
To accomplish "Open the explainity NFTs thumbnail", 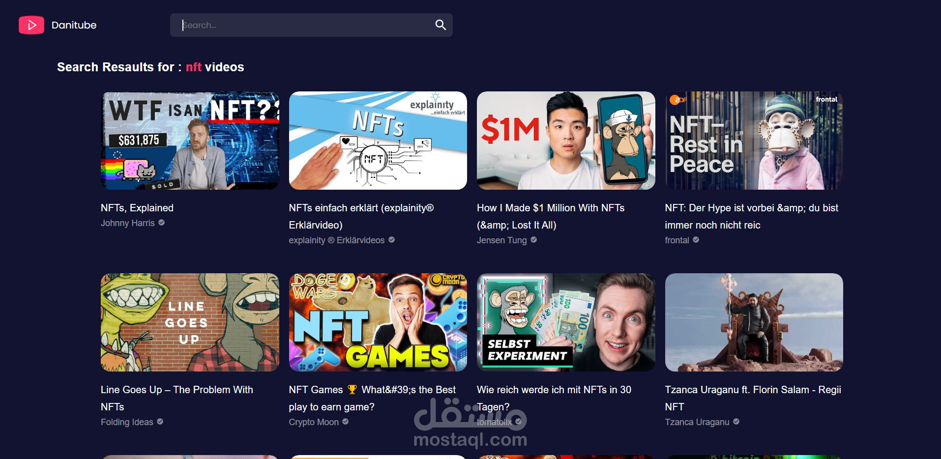I will click(x=378, y=141).
